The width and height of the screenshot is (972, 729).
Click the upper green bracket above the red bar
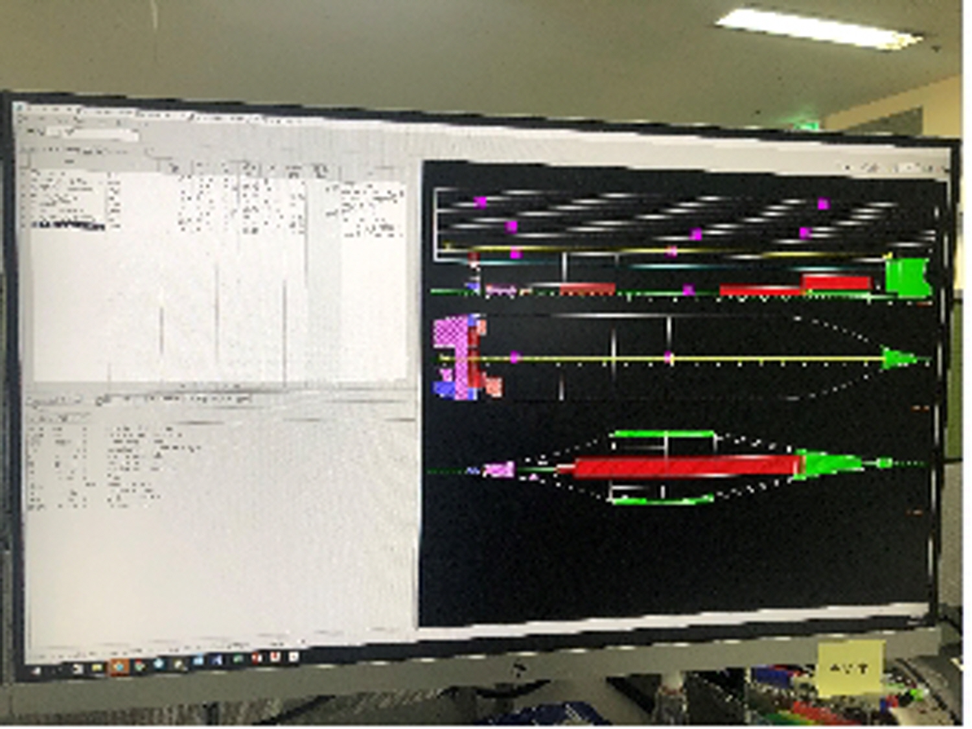[662, 434]
